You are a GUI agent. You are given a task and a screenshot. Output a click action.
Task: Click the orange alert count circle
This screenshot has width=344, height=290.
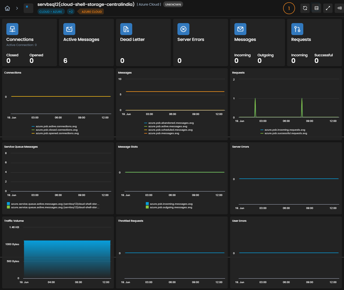tap(289, 8)
